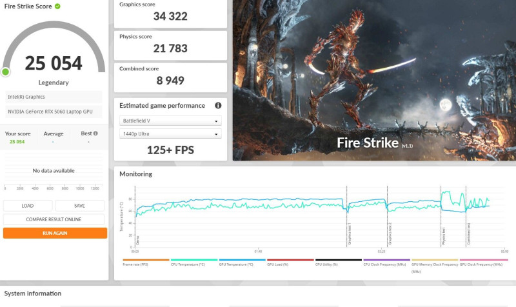Click the Graphics score value 34 322
Image resolution: width=516 pixels, height=307 pixels.
click(x=170, y=17)
